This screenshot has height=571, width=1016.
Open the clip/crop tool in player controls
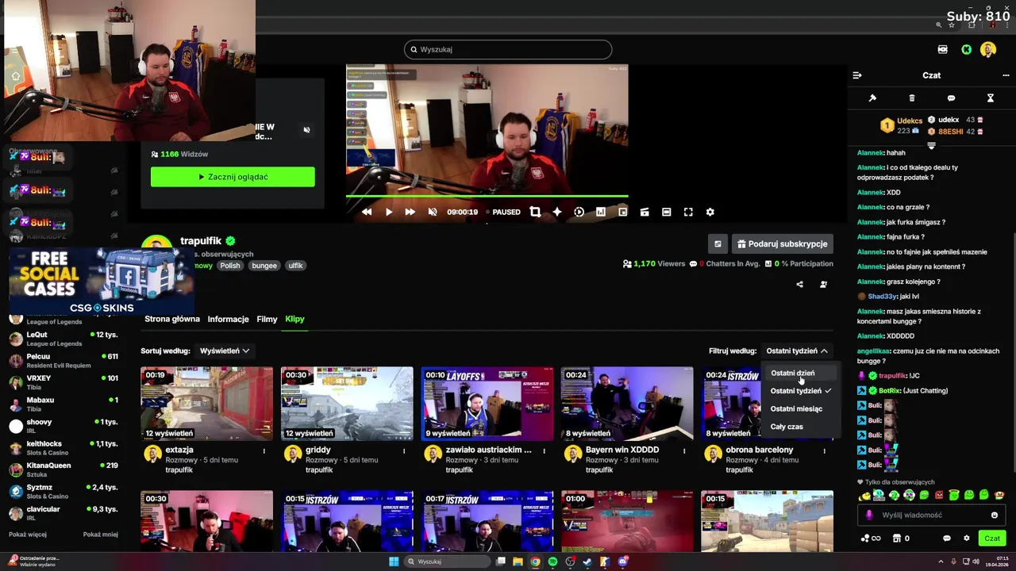pos(535,212)
